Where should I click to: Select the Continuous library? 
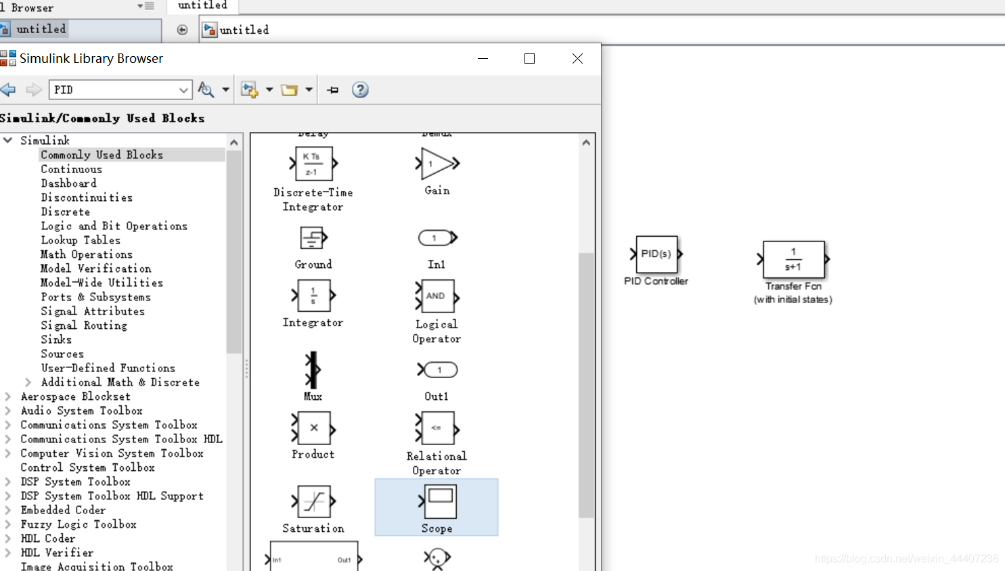tap(72, 169)
